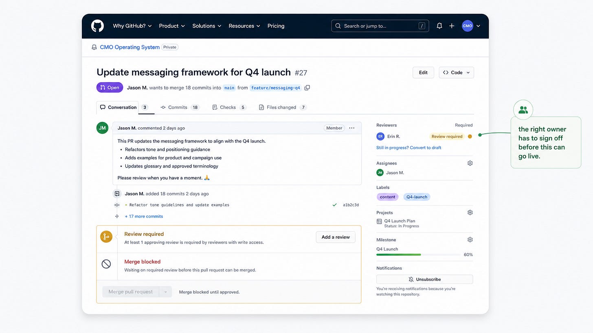
Task: Switch to the Commits tab
Action: click(x=180, y=107)
